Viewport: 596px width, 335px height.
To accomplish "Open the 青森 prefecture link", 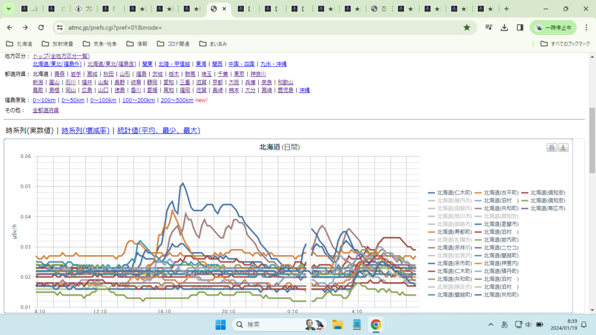I will tap(60, 74).
